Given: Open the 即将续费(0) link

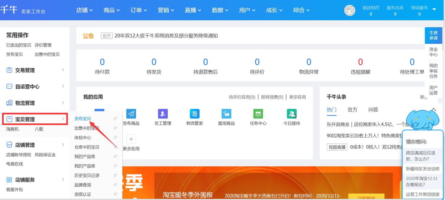Looking at the screenshot, I should 272,97.
